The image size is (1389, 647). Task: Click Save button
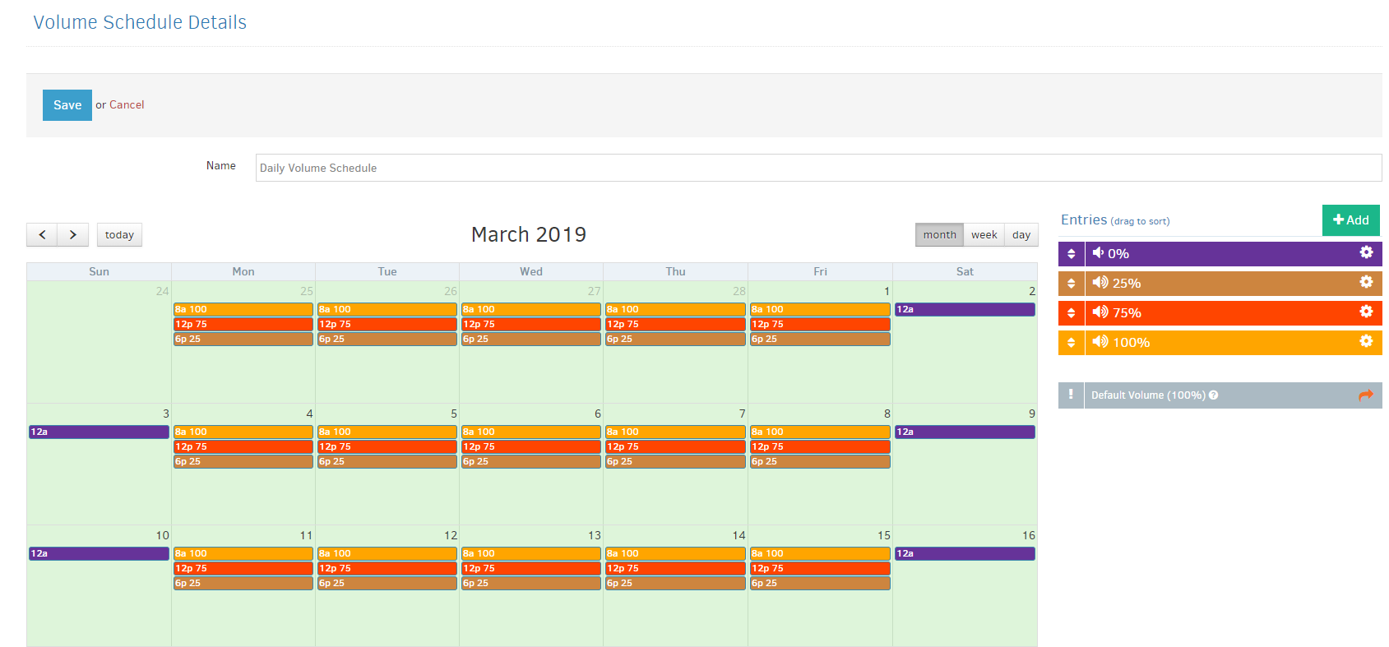(67, 105)
